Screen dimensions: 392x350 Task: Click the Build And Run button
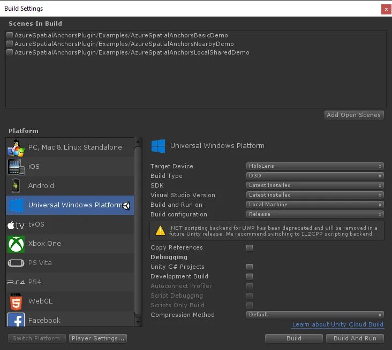pyautogui.click(x=355, y=339)
